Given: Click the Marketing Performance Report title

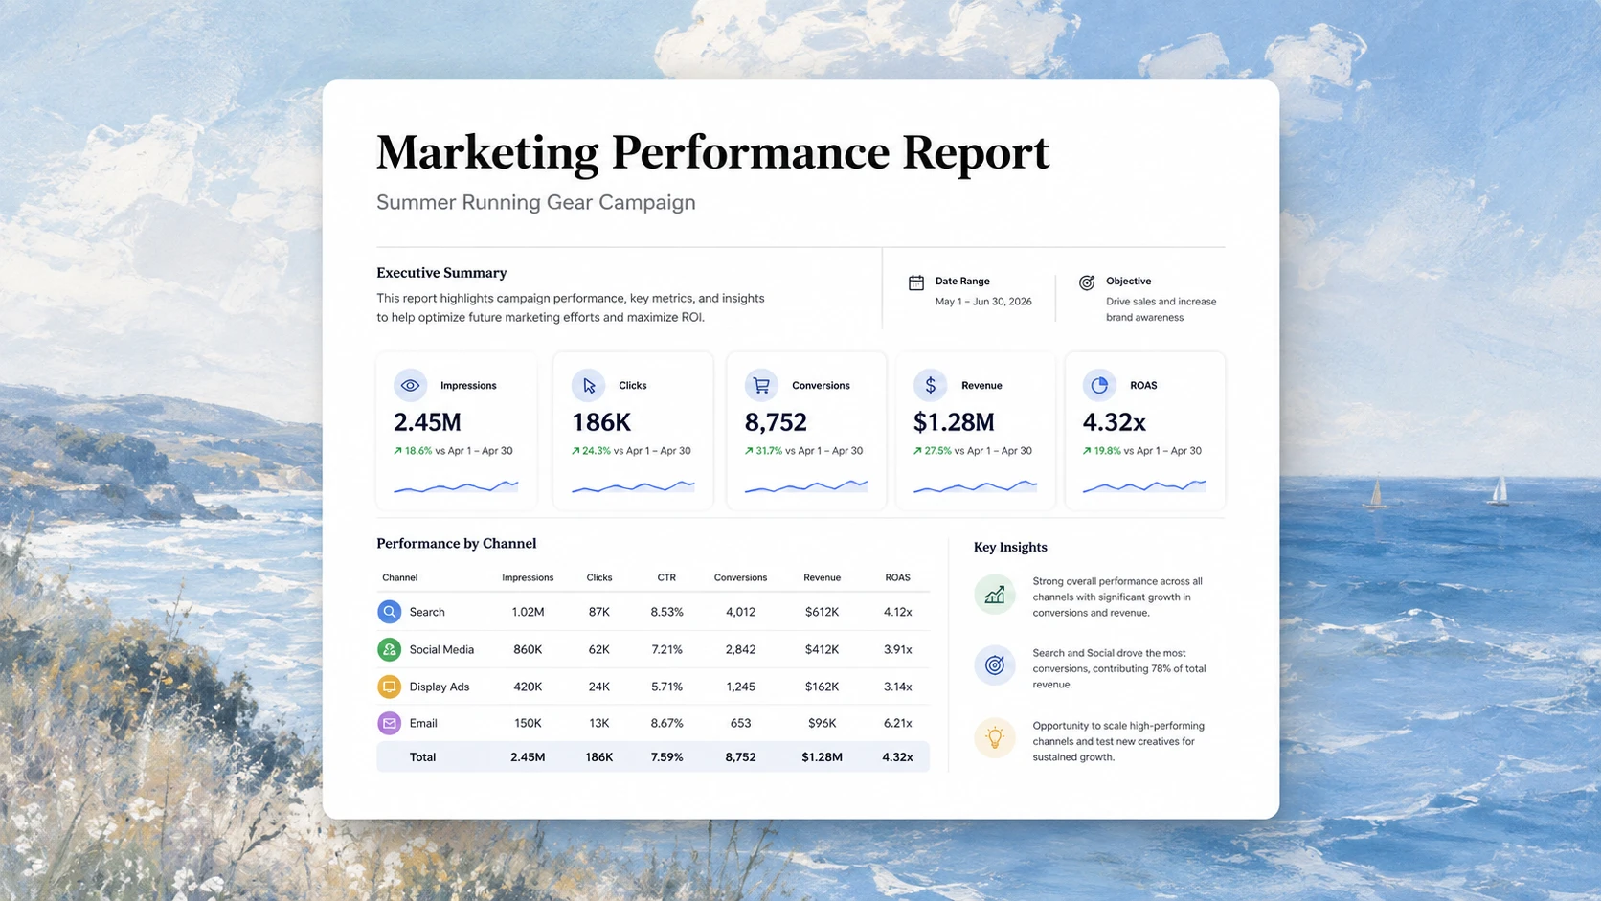Looking at the screenshot, I should [x=712, y=152].
